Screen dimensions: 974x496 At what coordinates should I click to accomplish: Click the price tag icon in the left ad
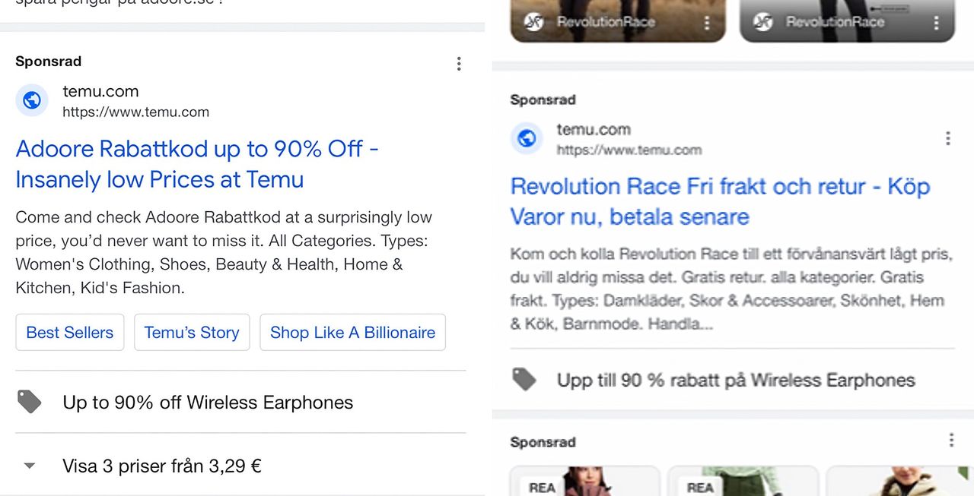point(30,402)
